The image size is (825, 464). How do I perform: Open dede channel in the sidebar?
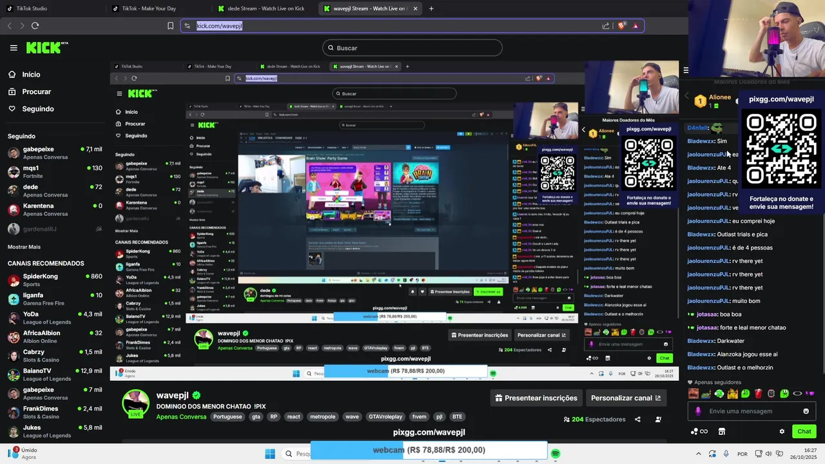55,191
